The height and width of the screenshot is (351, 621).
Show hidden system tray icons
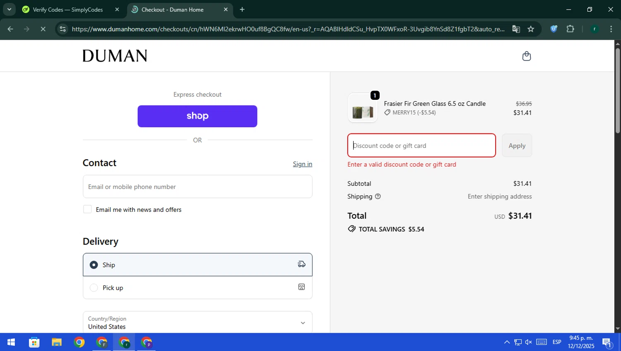point(507,342)
